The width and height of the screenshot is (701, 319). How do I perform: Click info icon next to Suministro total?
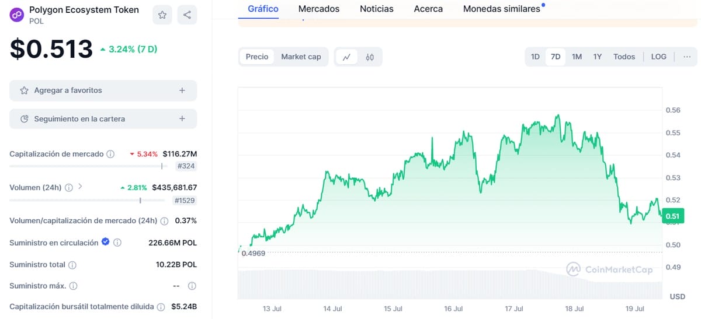coord(72,265)
